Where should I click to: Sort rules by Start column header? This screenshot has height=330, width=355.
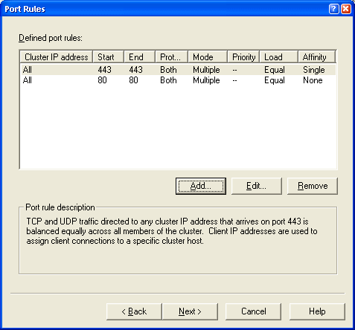[x=108, y=57]
